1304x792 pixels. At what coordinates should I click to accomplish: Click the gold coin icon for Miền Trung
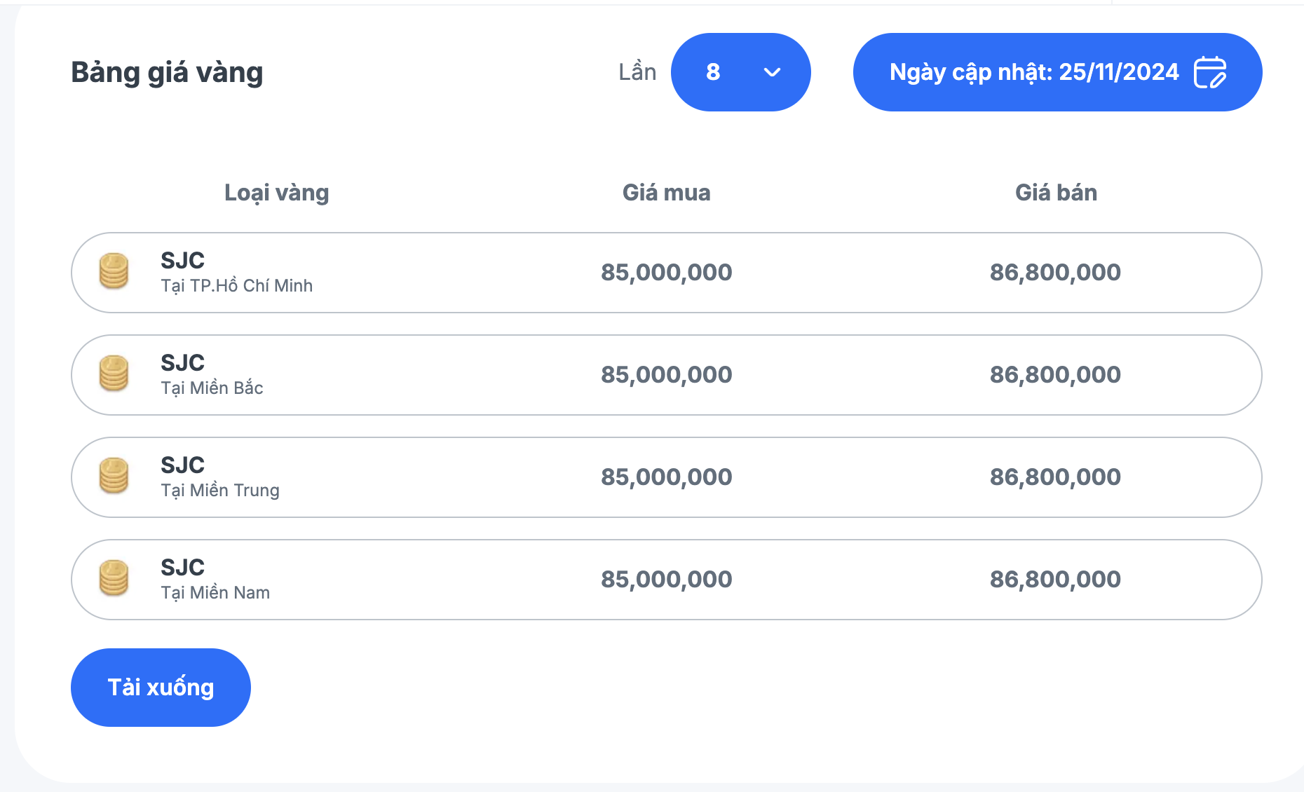[114, 477]
